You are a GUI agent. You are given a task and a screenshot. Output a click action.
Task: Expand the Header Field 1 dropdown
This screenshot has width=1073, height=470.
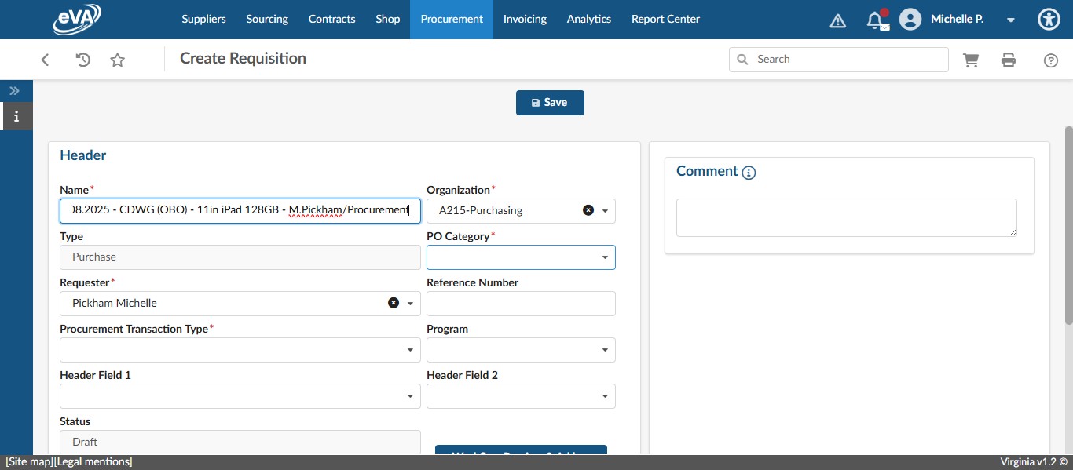(x=410, y=395)
